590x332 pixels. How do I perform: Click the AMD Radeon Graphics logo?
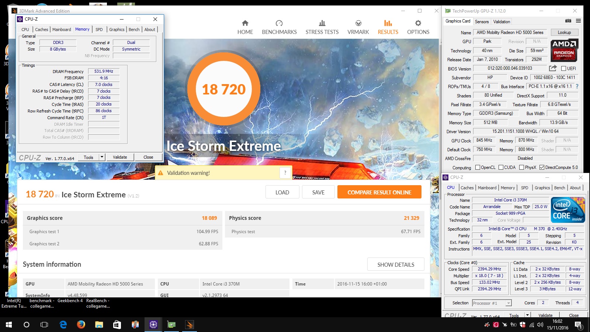[x=564, y=50]
